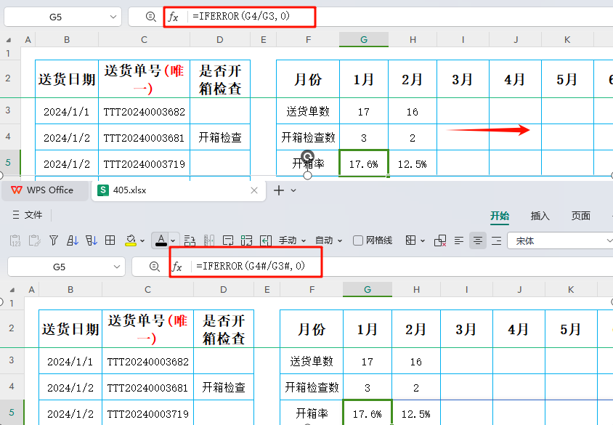Image resolution: width=613 pixels, height=425 pixels.
Task: Click the formula =IFERROR(G4#/G3#,0) in the lower bar
Action: pyautogui.click(x=251, y=266)
